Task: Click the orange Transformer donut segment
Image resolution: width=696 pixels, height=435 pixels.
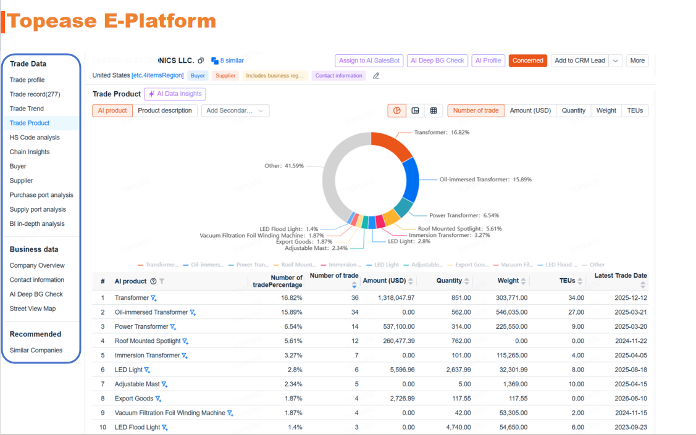Action: [392, 144]
